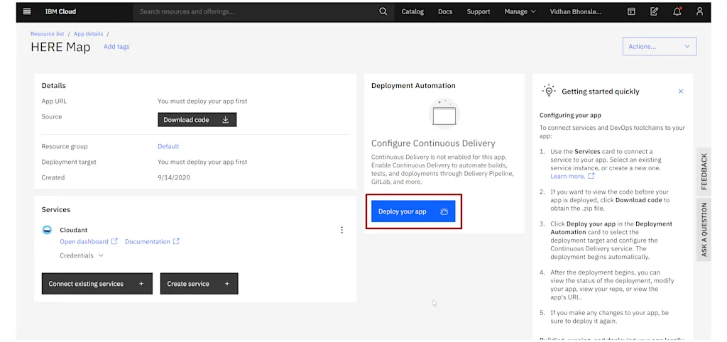Open the notifications bell

click(x=677, y=11)
